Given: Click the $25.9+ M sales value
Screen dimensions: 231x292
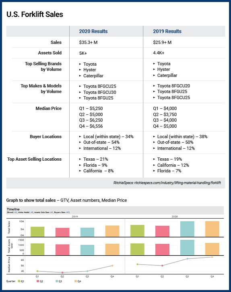Looking at the screenshot, I should pos(162,42).
